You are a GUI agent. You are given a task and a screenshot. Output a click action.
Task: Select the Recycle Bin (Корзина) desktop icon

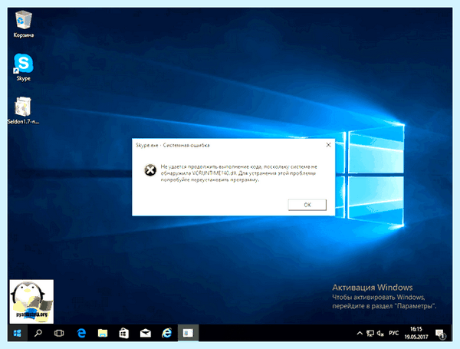coord(24,24)
